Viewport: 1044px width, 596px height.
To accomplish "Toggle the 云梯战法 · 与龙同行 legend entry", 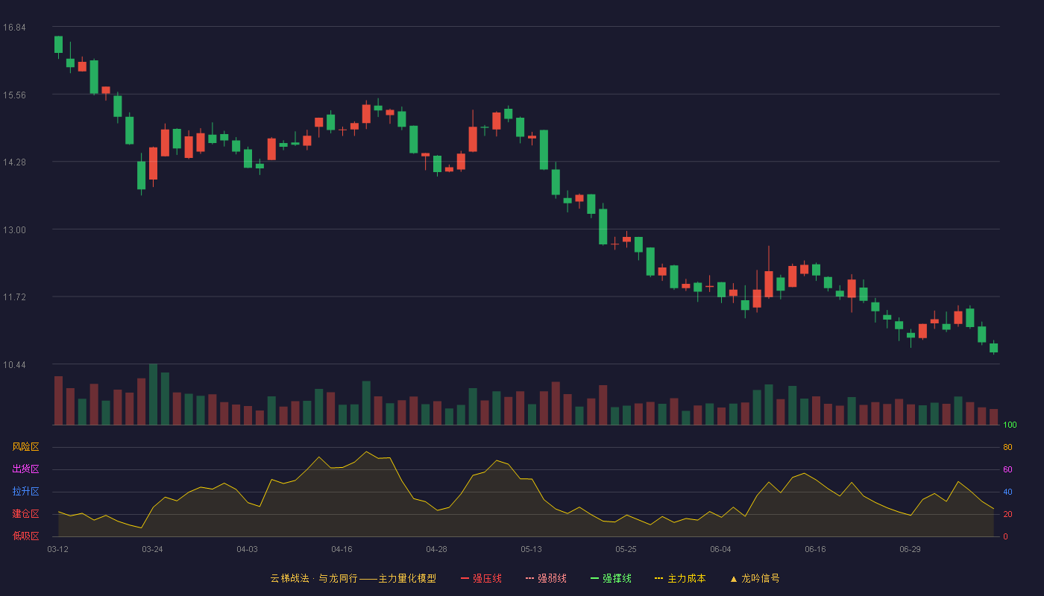I will (x=353, y=578).
